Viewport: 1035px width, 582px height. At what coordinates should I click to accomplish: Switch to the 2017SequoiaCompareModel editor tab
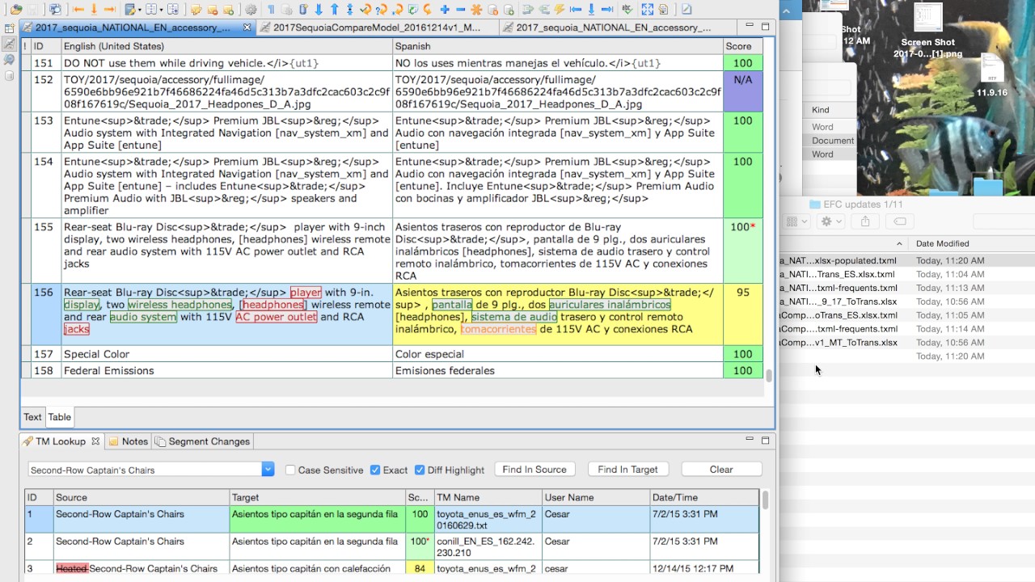377,27
